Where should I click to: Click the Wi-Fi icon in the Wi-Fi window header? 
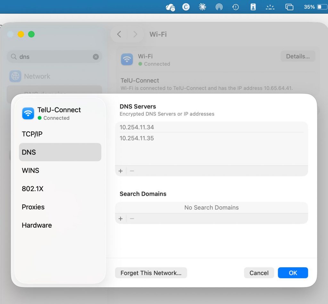tap(127, 59)
